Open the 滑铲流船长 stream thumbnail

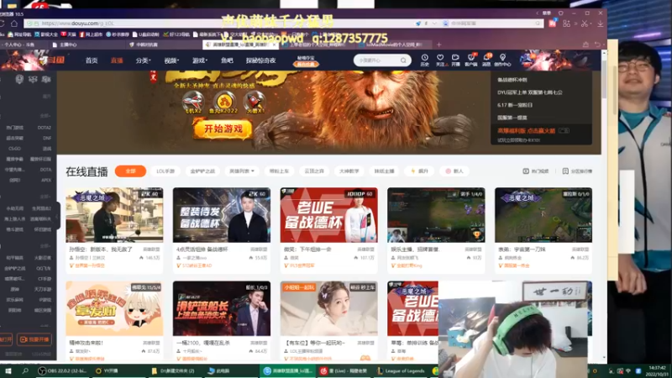222,308
